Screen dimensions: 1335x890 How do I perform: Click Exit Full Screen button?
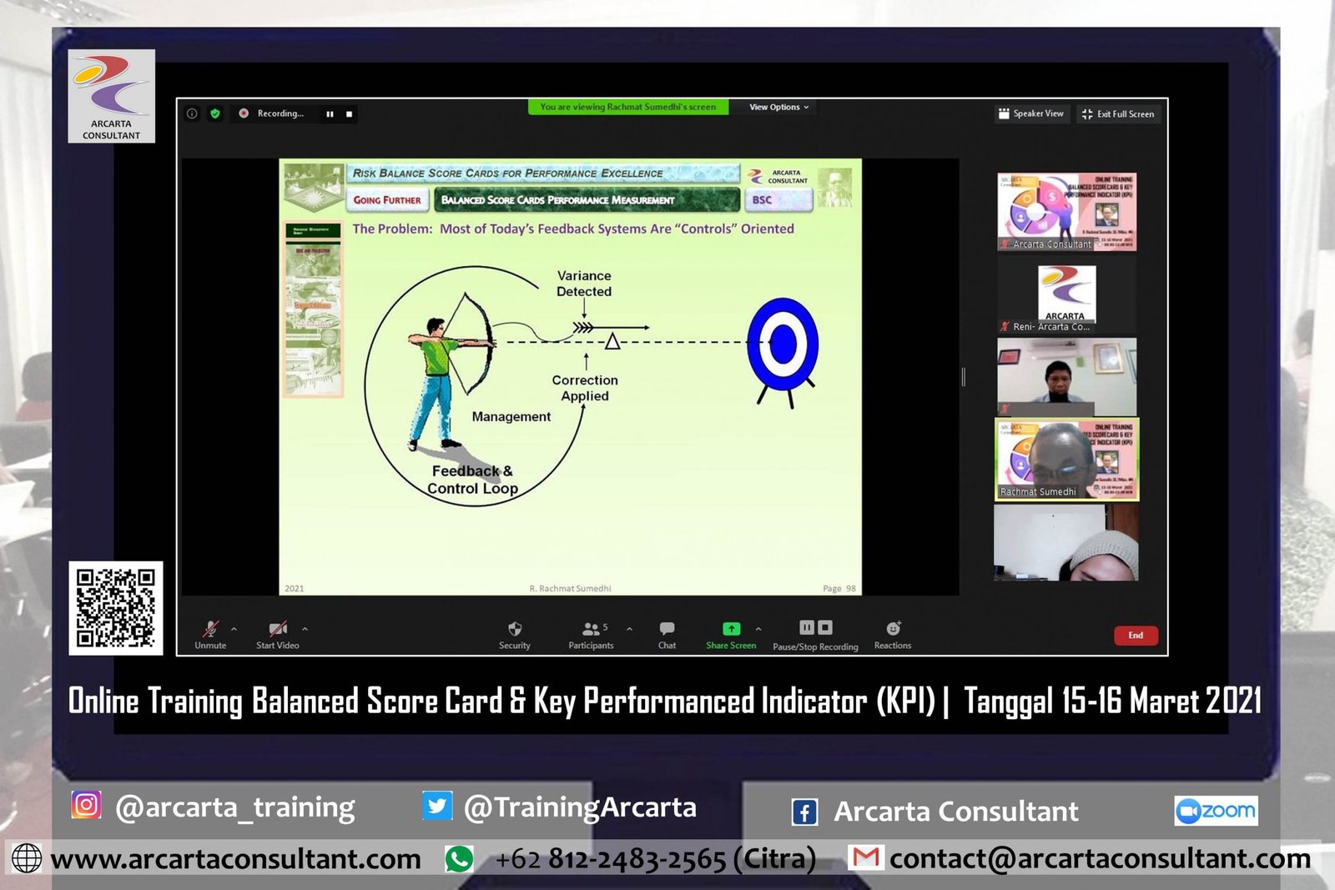[1118, 114]
